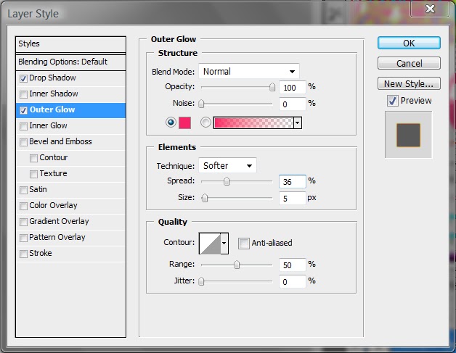This screenshot has height=353, width=456.
Task: Enable the Color Overlay checkbox
Action: click(23, 206)
